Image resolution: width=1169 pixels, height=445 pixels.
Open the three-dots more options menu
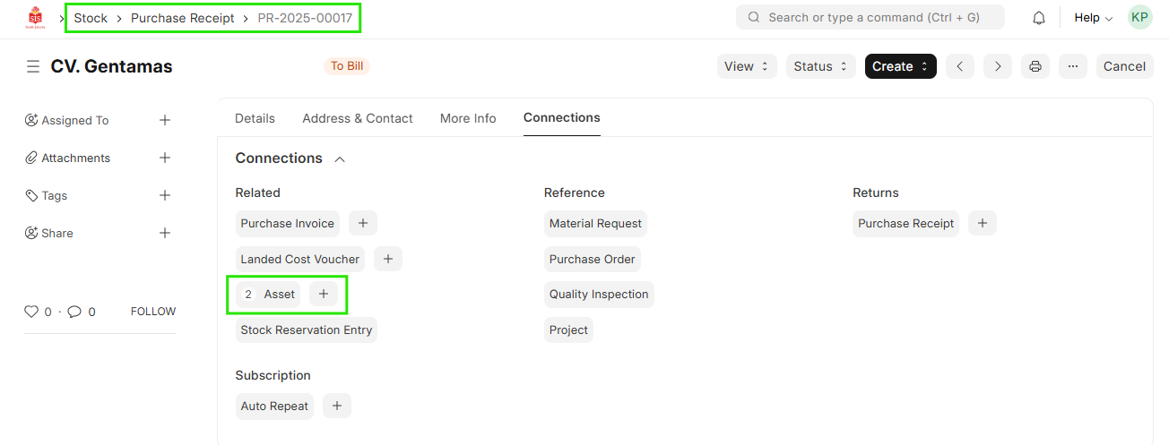pyautogui.click(x=1073, y=66)
